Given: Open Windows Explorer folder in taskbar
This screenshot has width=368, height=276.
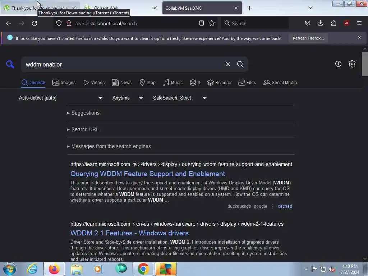Looking at the screenshot, I should (77, 269).
